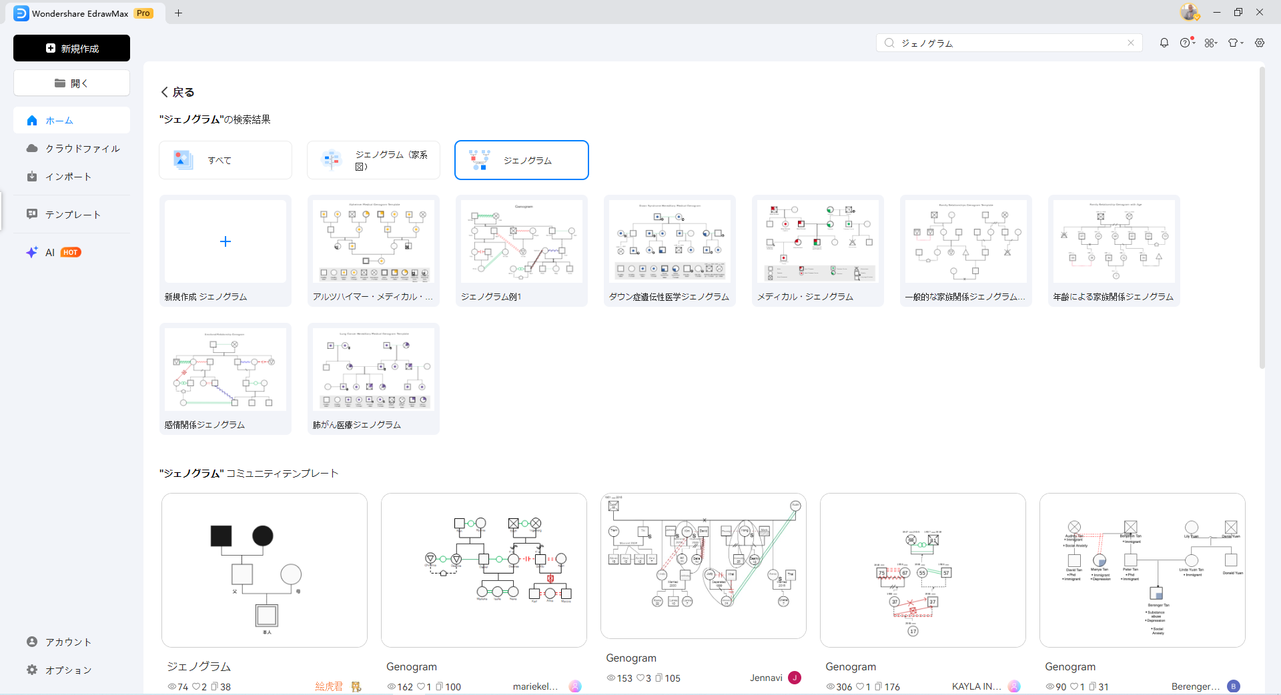Click the notification bell icon
The width and height of the screenshot is (1281, 695).
[x=1164, y=43]
